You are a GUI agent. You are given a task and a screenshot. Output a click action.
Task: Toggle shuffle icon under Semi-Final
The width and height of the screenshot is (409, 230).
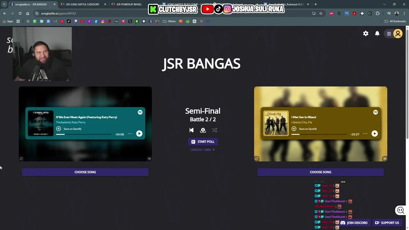click(x=214, y=130)
